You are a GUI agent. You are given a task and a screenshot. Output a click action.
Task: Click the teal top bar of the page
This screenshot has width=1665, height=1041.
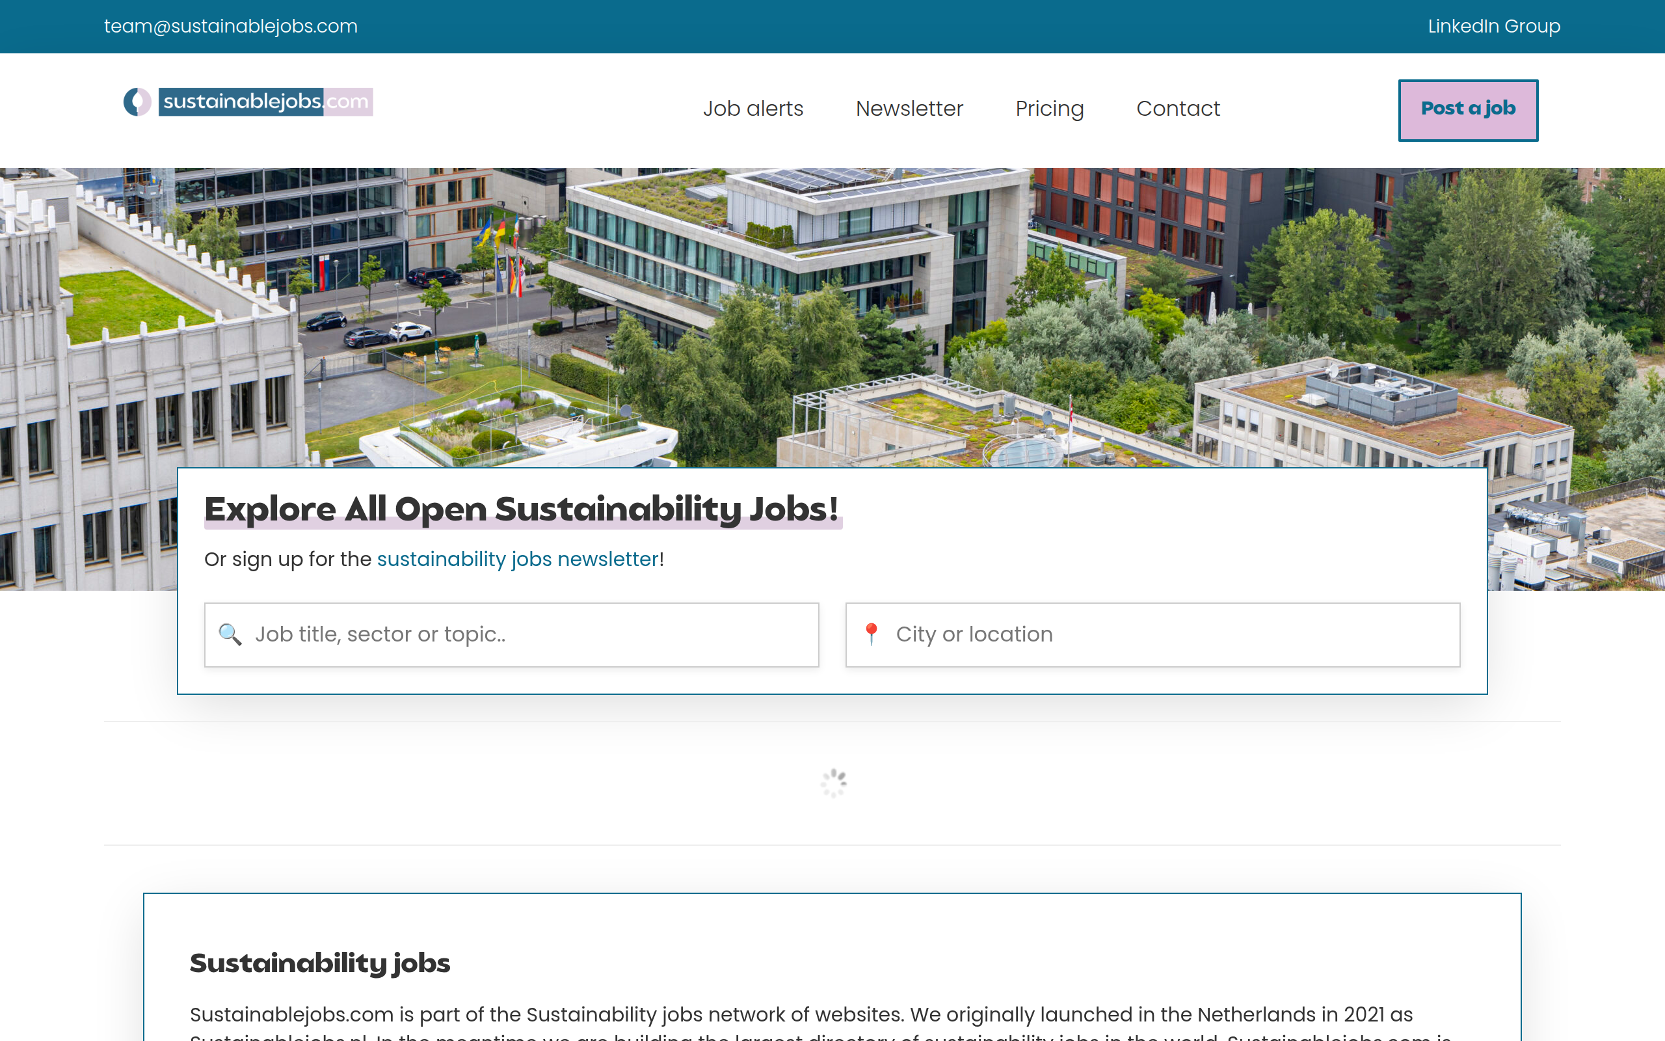(x=825, y=25)
